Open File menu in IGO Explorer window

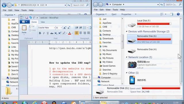tap(5, 10)
